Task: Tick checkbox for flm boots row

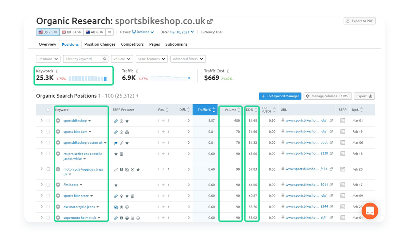Action: tap(48, 185)
